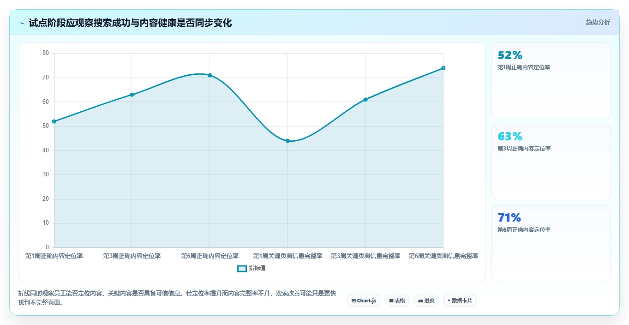Open the 52% metric card
The image size is (629, 325).
(x=551, y=81)
